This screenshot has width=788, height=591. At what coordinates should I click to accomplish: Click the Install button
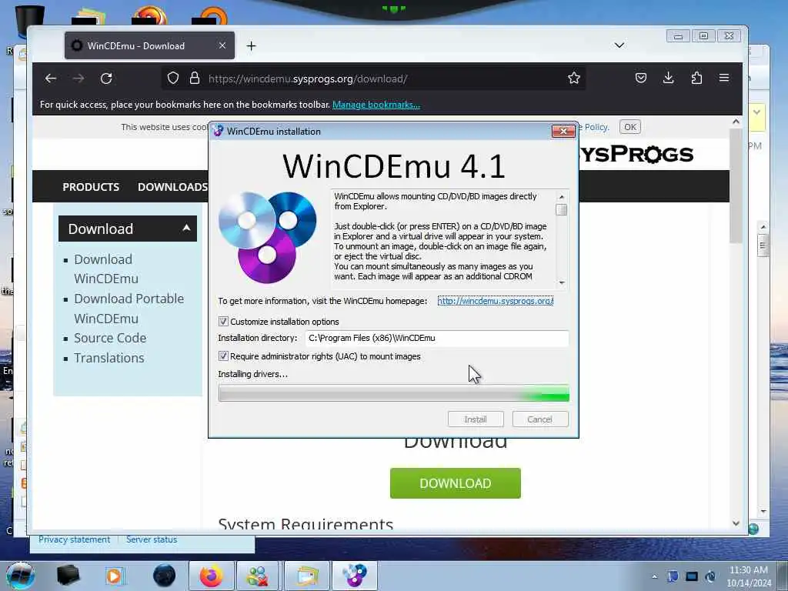click(x=476, y=419)
